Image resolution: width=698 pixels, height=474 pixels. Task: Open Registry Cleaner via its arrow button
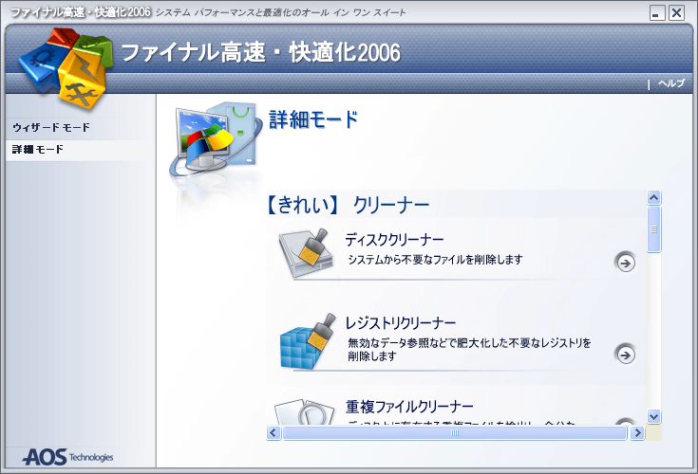click(x=626, y=355)
